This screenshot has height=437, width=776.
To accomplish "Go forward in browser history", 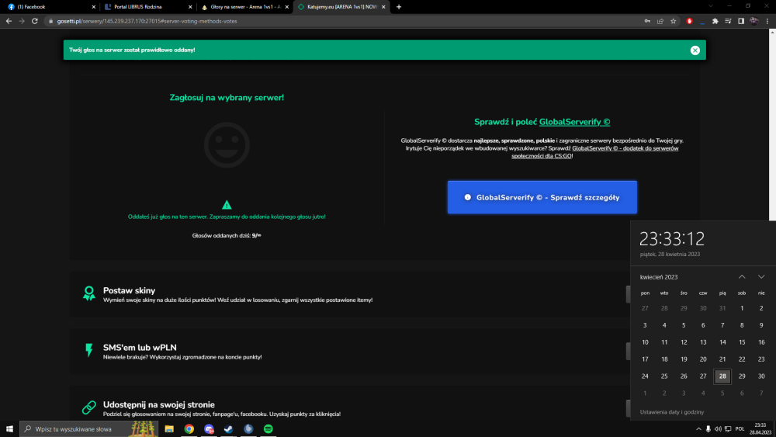I will (x=21, y=21).
